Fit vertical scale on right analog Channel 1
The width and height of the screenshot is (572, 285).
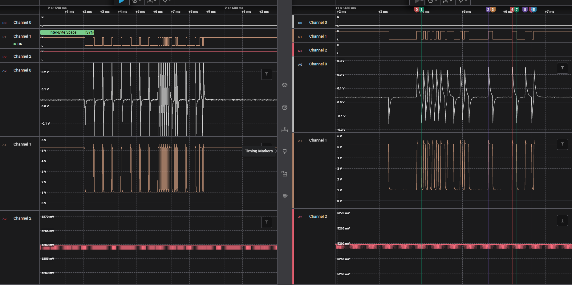pos(562,144)
